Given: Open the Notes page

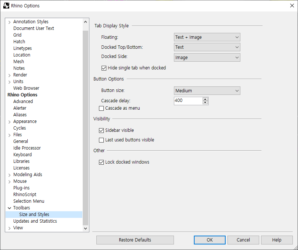Looking at the screenshot, I should pos(19,68).
